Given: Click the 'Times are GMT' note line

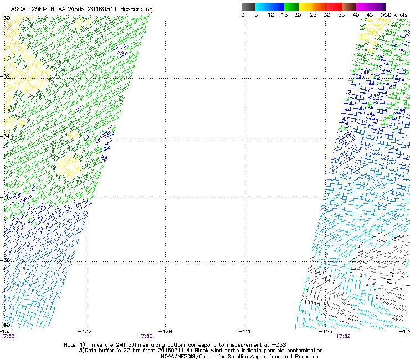Looking at the screenshot, I should pyautogui.click(x=175, y=345).
